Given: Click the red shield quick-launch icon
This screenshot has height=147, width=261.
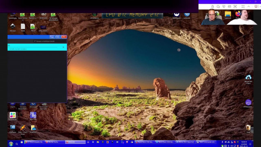Looking at the screenshot, I should (x=127, y=142).
